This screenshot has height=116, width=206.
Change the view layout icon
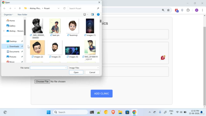(x=85, y=15)
